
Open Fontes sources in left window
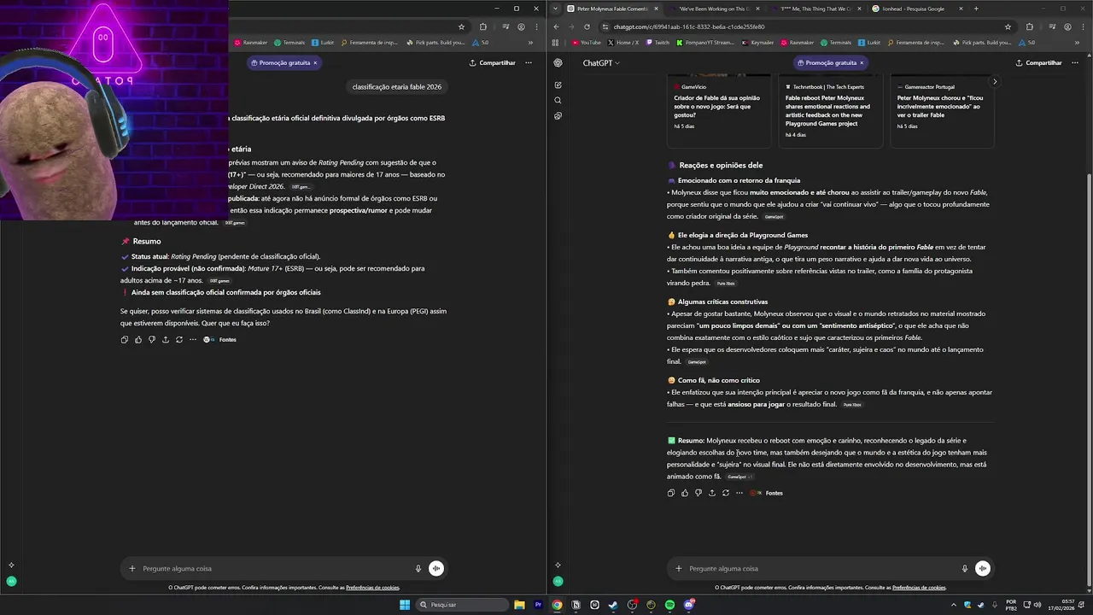pyautogui.click(x=220, y=339)
